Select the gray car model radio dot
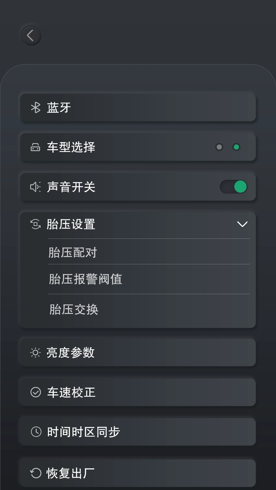 219,147
